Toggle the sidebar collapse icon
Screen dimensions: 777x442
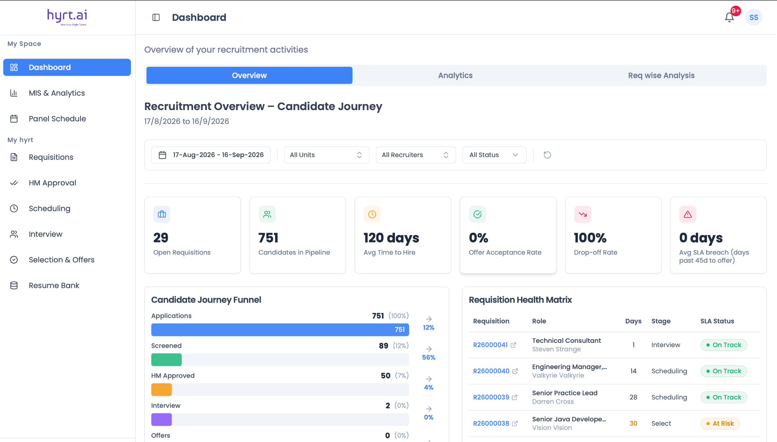(x=156, y=17)
